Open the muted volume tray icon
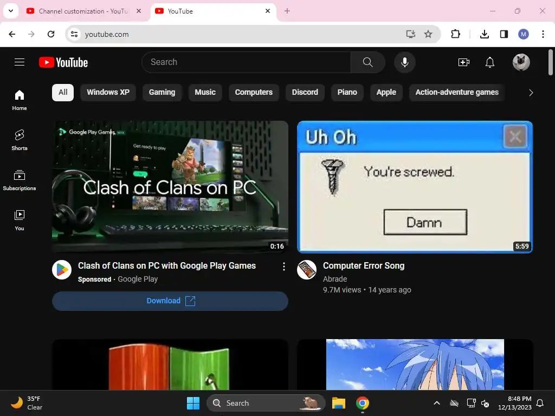 point(485,403)
